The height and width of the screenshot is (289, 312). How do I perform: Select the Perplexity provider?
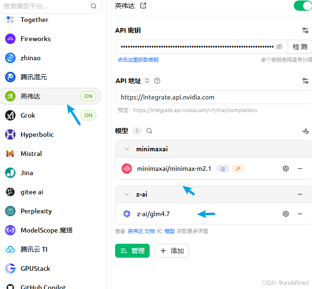tap(51, 211)
